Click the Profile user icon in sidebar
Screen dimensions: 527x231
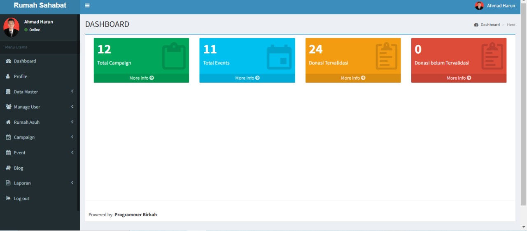click(x=8, y=76)
